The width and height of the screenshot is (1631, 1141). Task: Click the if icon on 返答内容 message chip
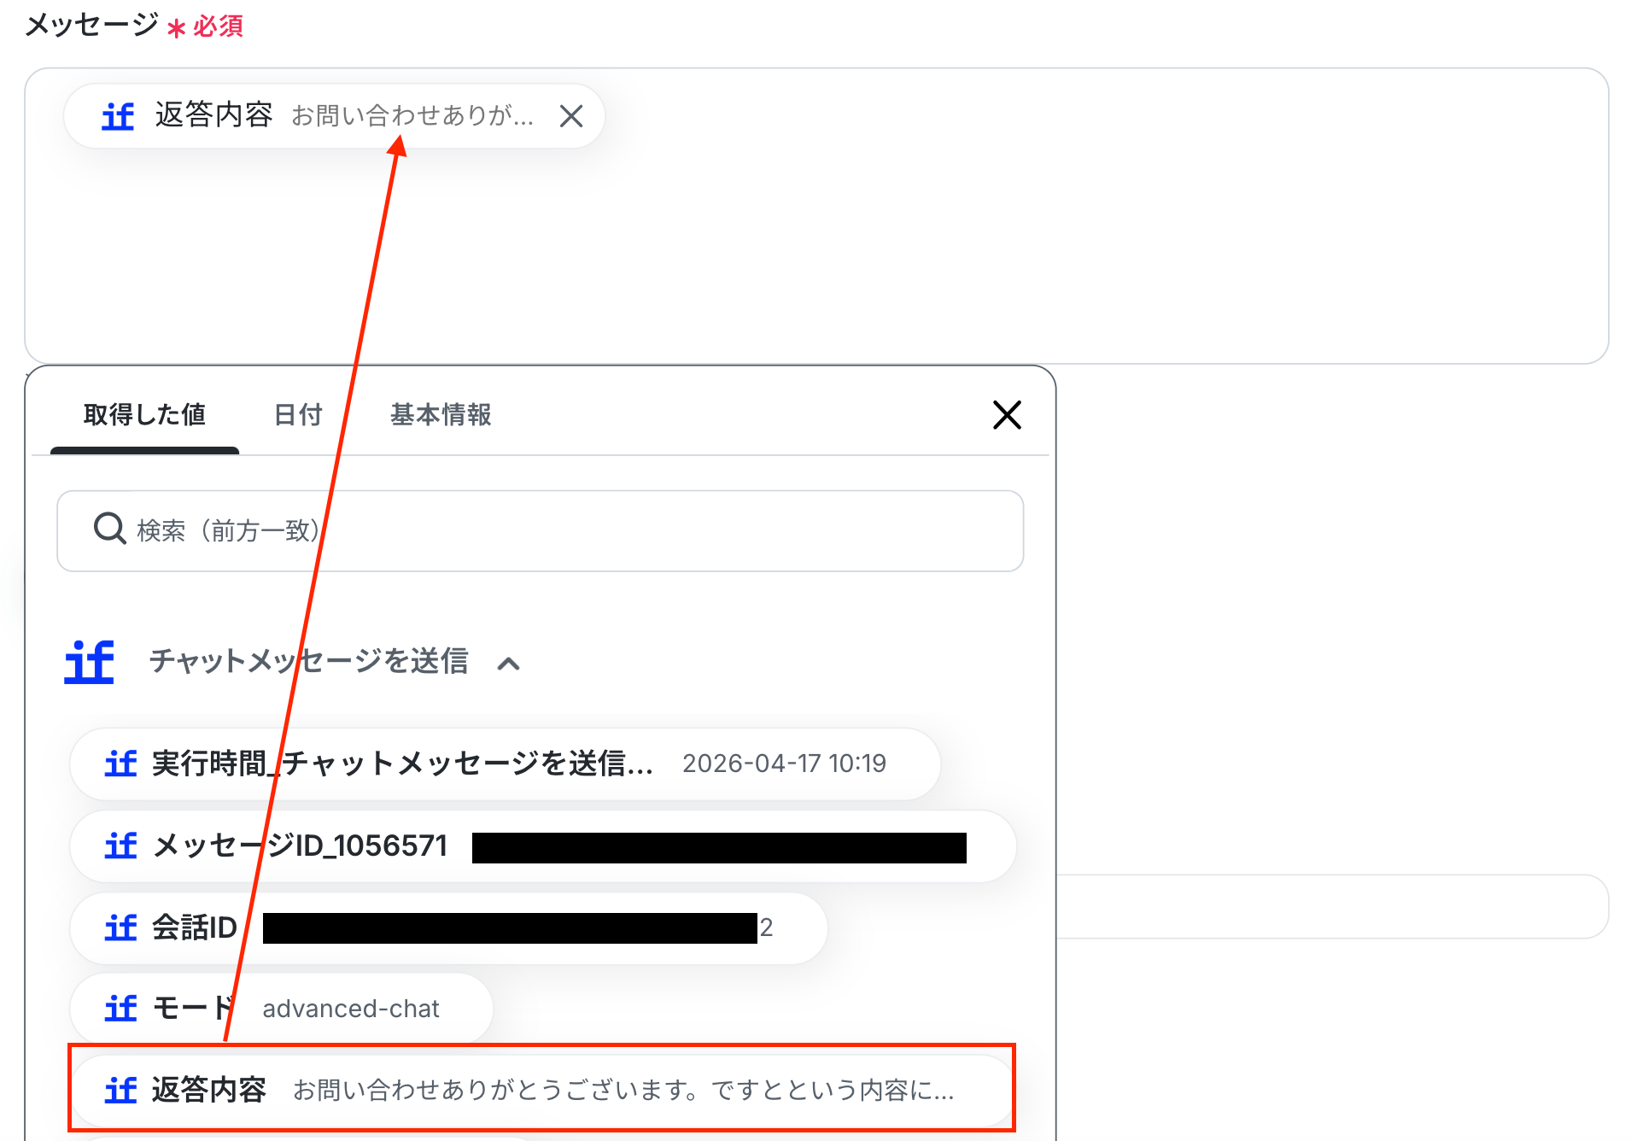pos(118,116)
